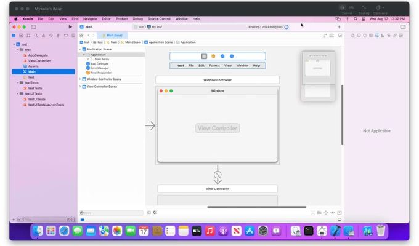Add a new editor tab with plus

click(x=339, y=27)
